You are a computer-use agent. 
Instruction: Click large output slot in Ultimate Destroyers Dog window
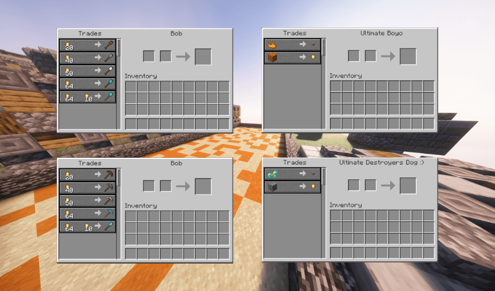(408, 186)
